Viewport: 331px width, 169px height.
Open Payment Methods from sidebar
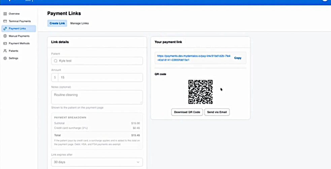[19, 43]
